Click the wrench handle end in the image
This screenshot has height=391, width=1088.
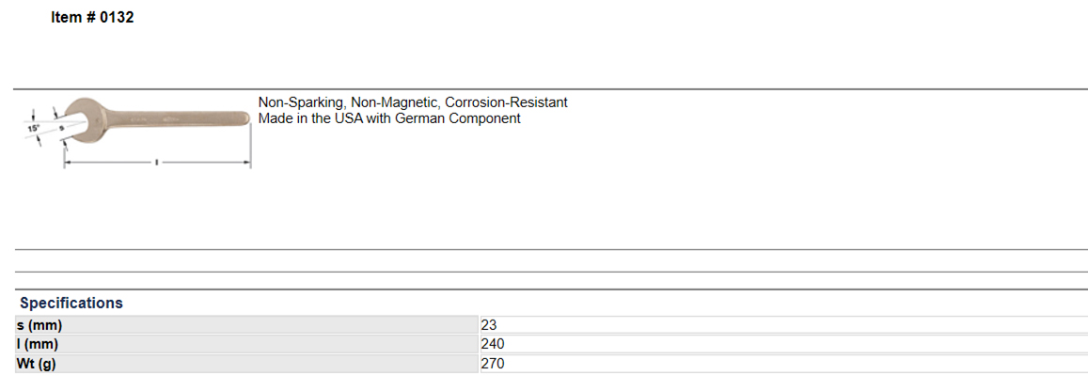[x=243, y=118]
